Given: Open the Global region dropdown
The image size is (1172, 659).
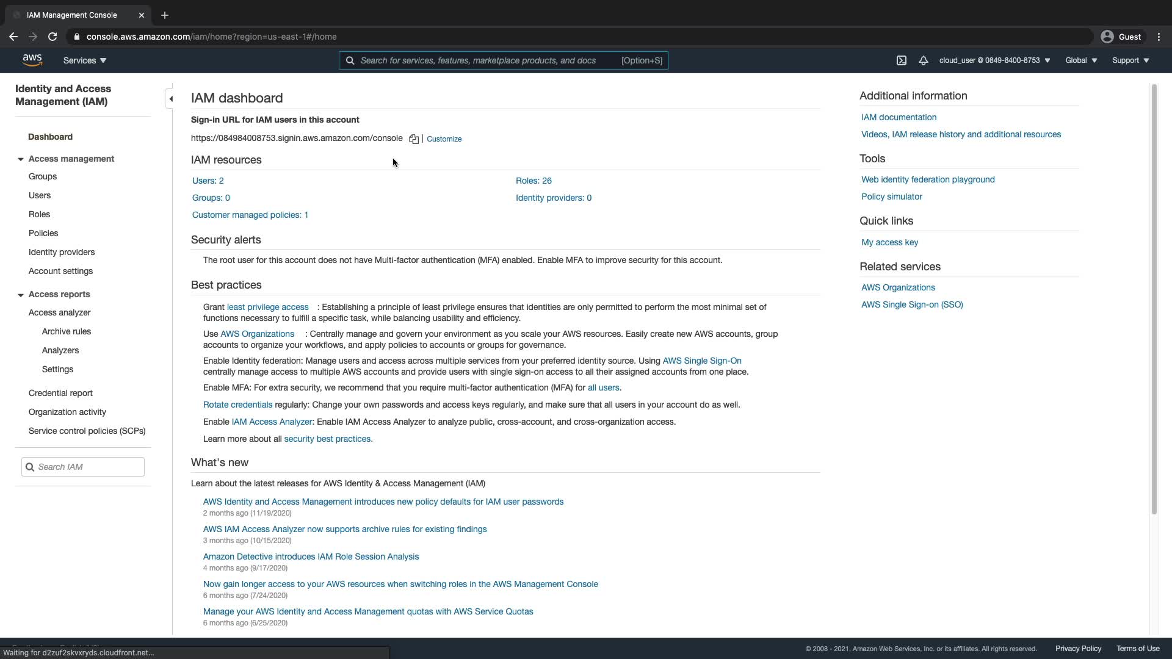Looking at the screenshot, I should tap(1080, 60).
